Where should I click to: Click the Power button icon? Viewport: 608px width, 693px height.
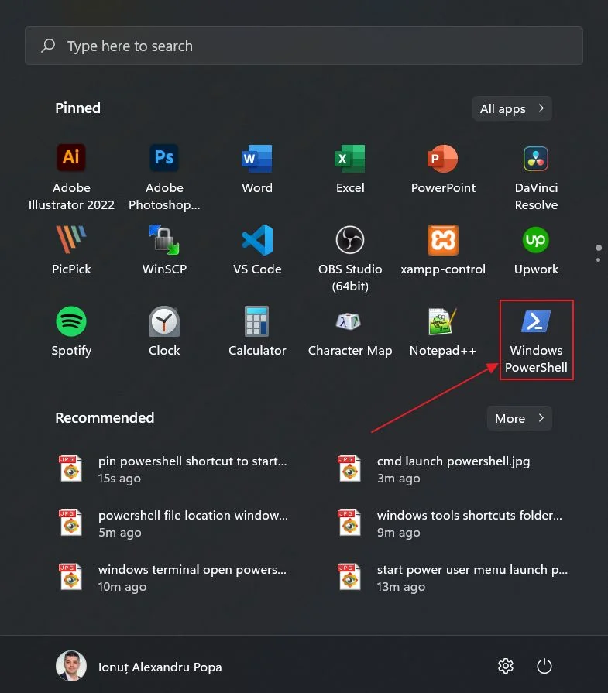(x=544, y=666)
